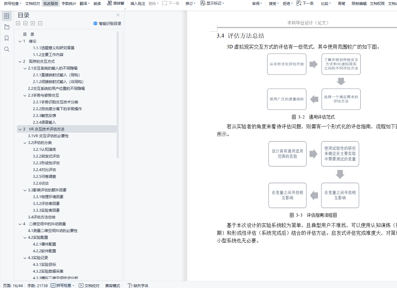
Task: Jump to 3.4评估方法总结 in outline
Action: pos(42,217)
